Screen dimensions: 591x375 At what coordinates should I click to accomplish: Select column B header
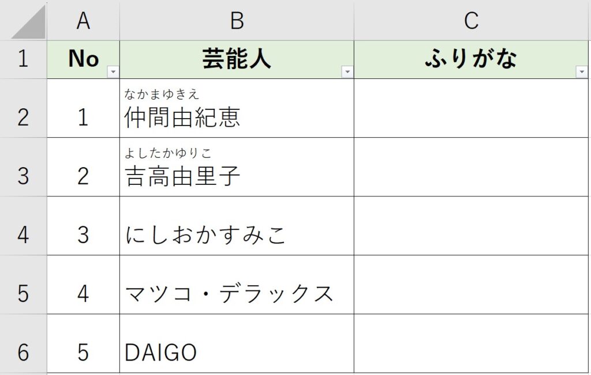(x=237, y=19)
